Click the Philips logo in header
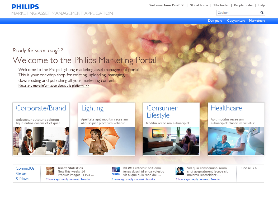Image resolution: width=278 pixels, height=200 pixels. tap(25, 7)
